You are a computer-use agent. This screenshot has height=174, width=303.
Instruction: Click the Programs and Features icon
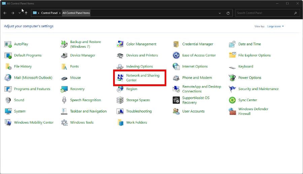click(x=8, y=89)
